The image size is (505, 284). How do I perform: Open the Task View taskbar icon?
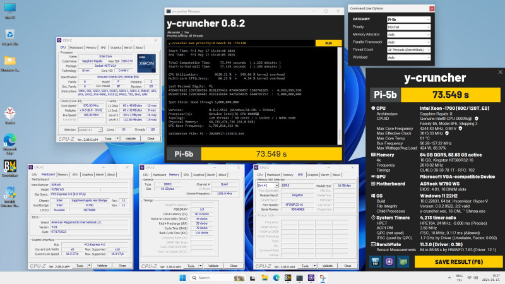pyautogui.click(x=253, y=278)
